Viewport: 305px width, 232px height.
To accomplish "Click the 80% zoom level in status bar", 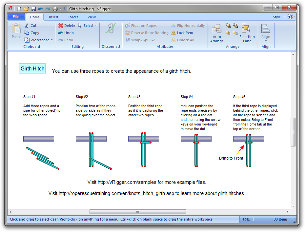I will pos(246,220).
